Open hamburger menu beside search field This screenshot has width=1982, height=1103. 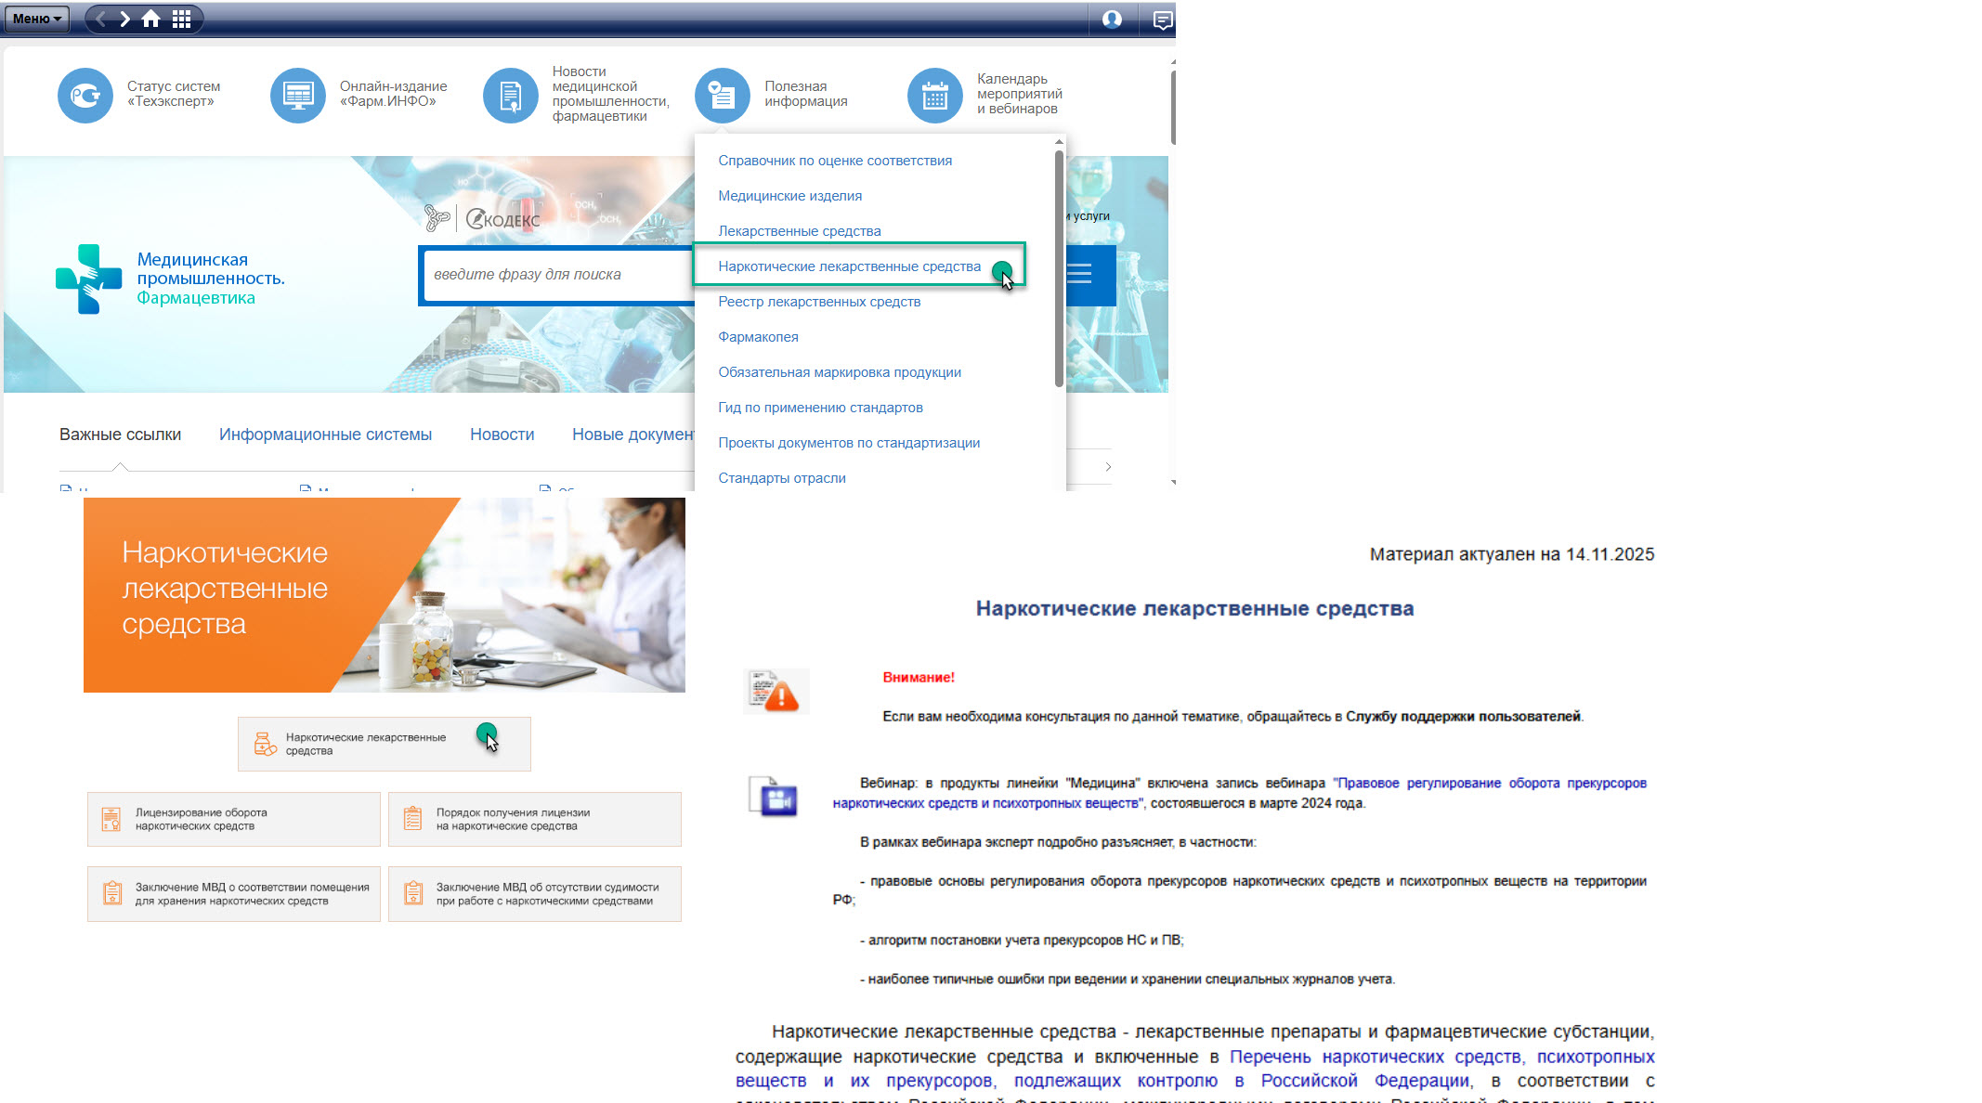[1080, 274]
